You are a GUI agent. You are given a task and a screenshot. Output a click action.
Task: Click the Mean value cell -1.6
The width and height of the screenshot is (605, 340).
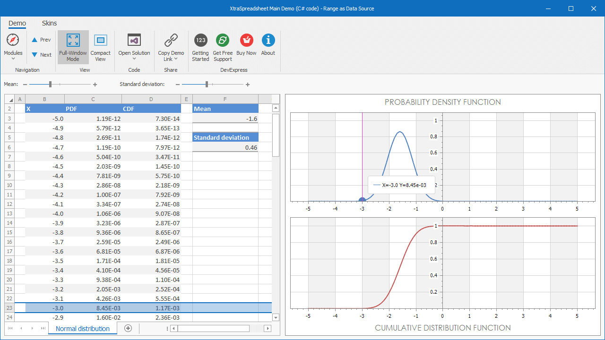(225, 119)
